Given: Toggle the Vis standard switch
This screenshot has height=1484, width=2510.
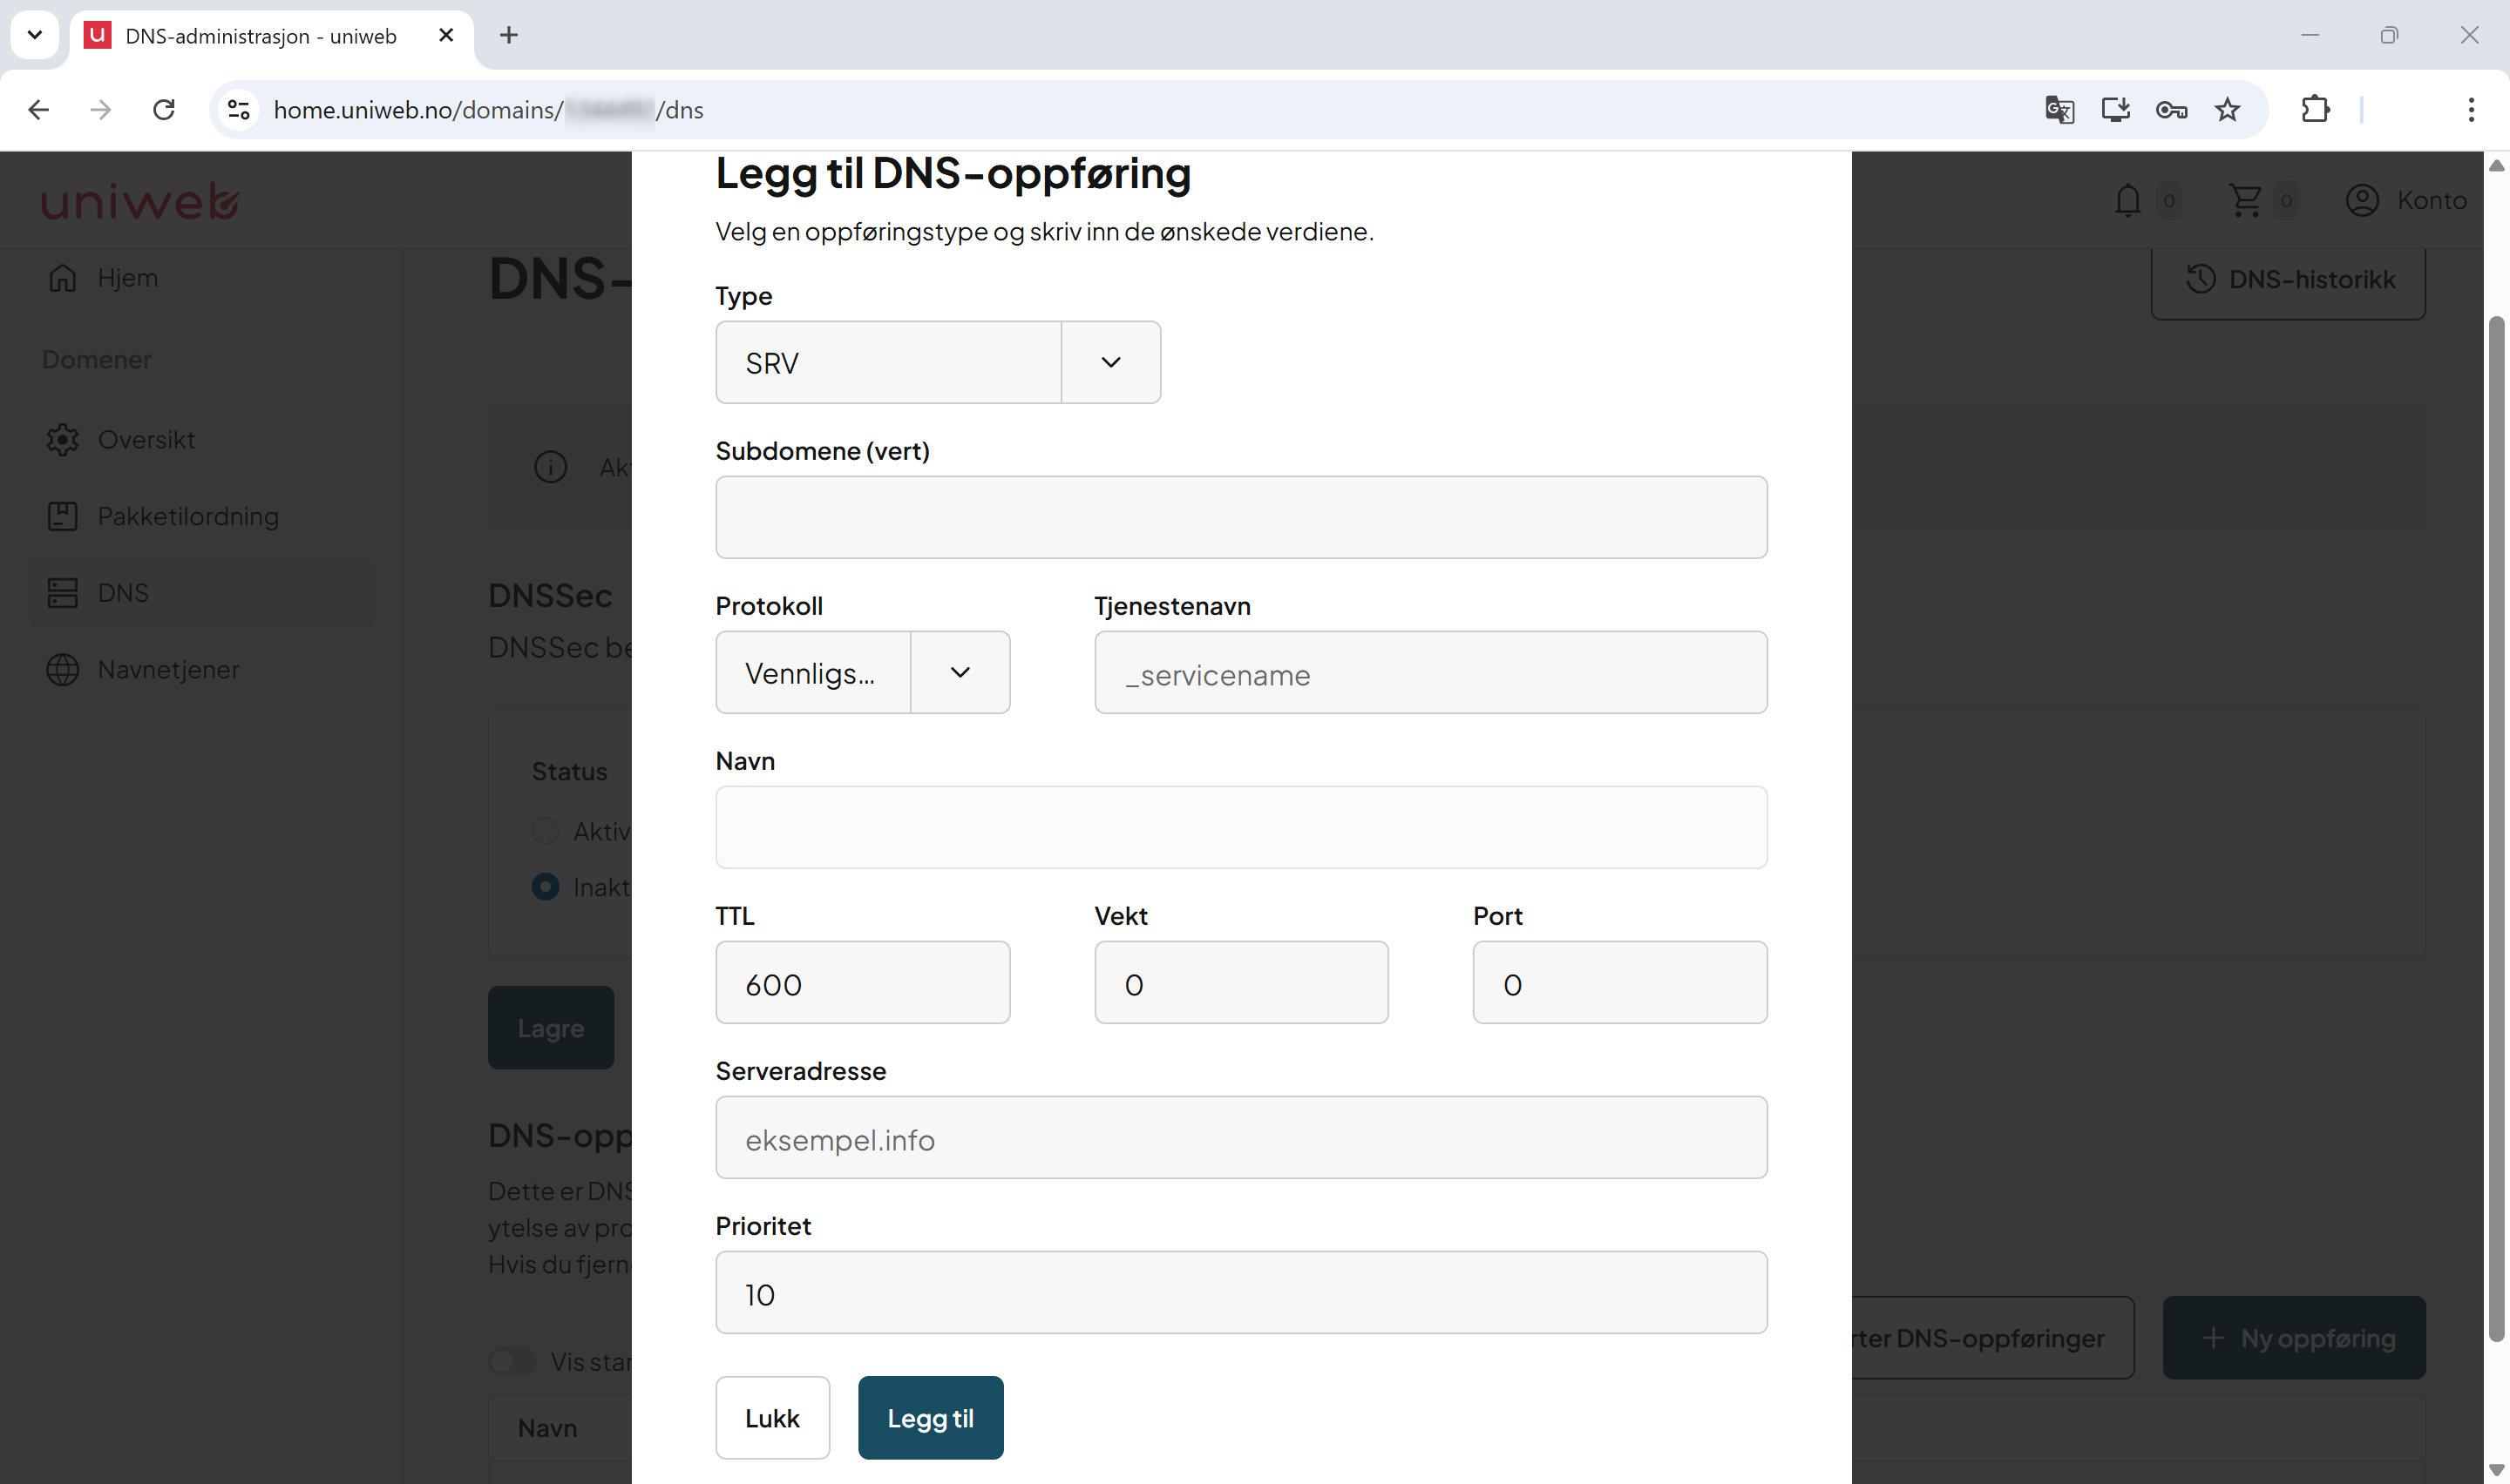Looking at the screenshot, I should pyautogui.click(x=512, y=1361).
